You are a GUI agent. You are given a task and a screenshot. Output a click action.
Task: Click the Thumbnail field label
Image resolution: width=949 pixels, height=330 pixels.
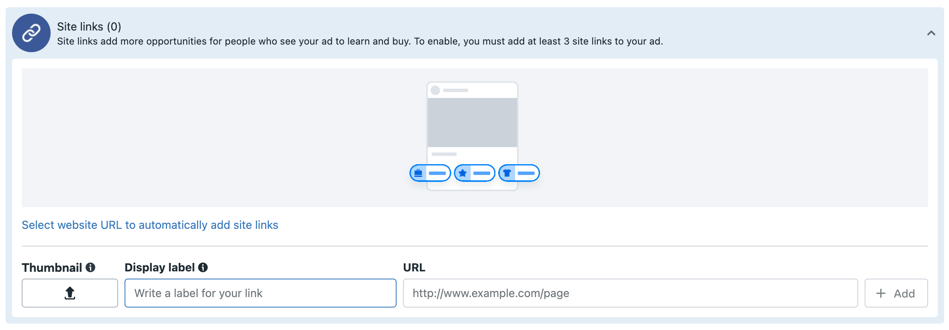click(52, 267)
